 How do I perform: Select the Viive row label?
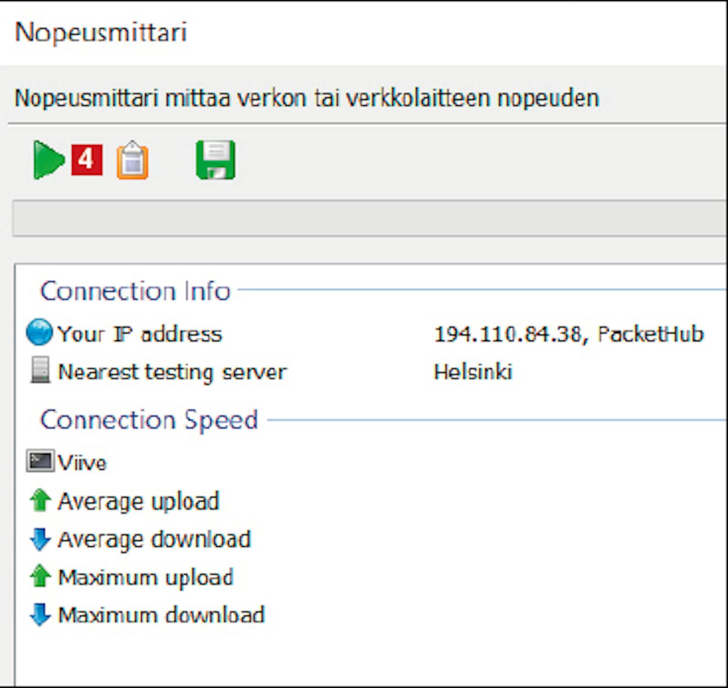(82, 462)
